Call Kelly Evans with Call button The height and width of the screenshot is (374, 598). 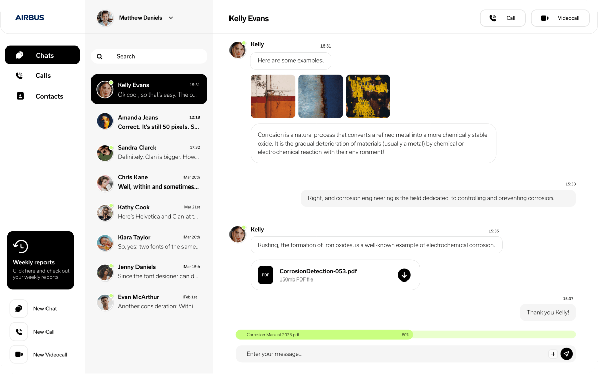(502, 18)
